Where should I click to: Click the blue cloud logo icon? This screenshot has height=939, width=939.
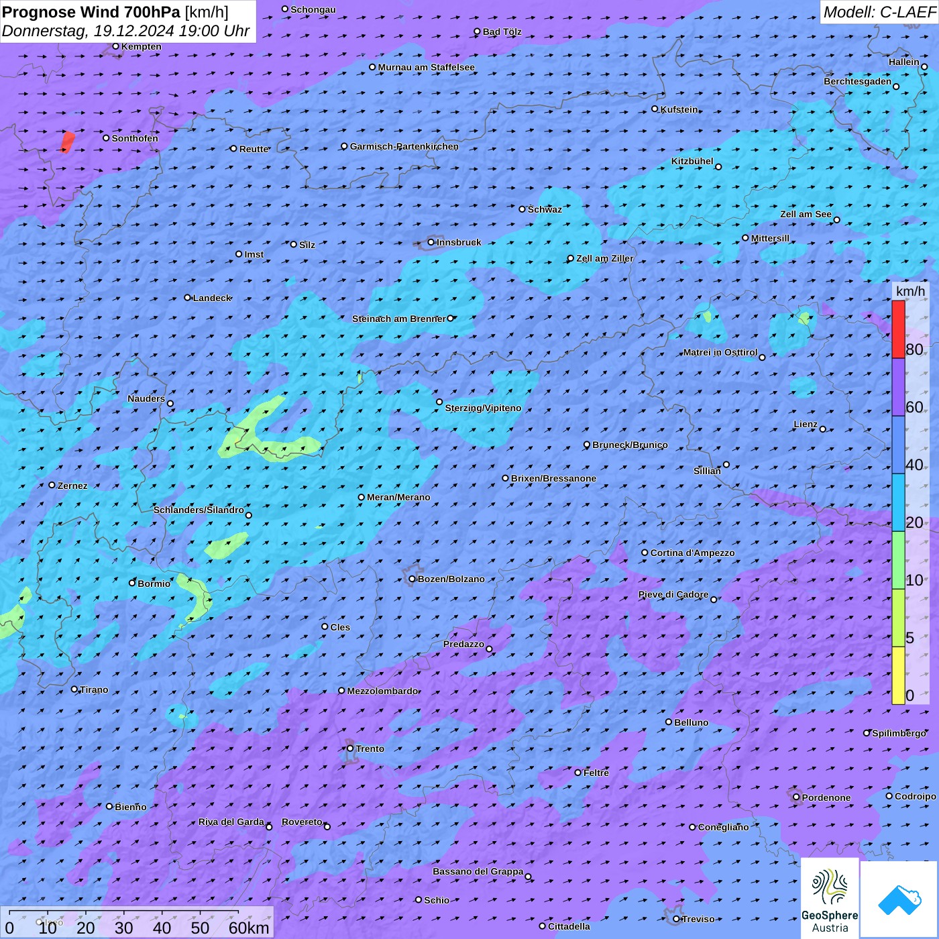coord(899,900)
